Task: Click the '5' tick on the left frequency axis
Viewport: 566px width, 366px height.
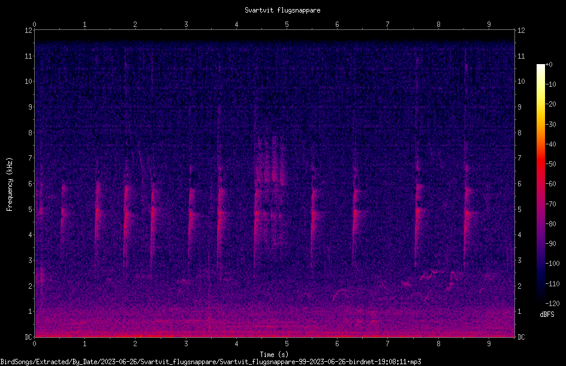Action: [30, 209]
